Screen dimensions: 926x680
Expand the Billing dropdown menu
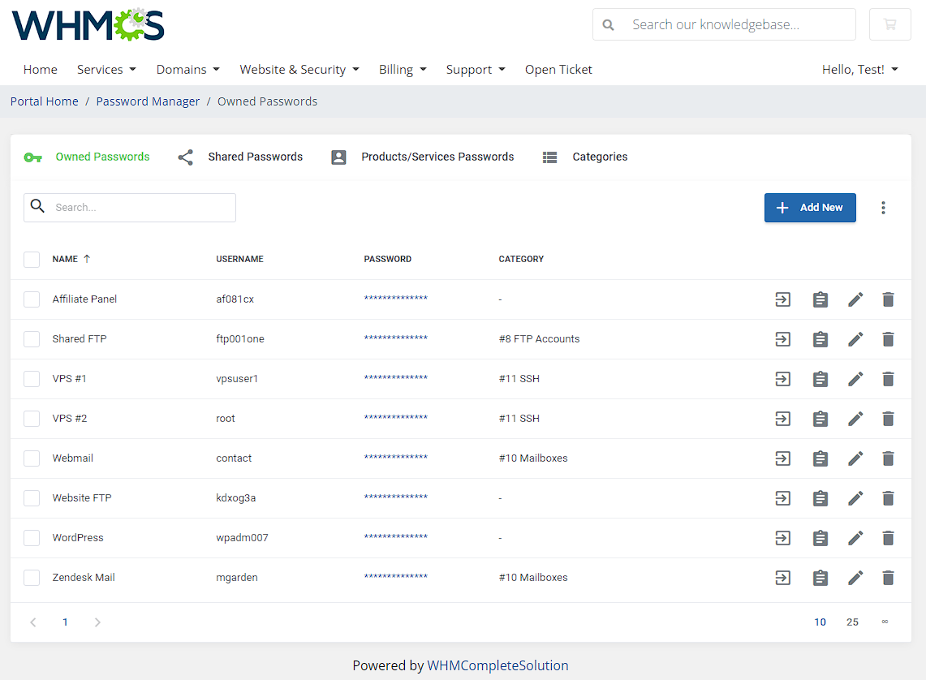pos(403,70)
